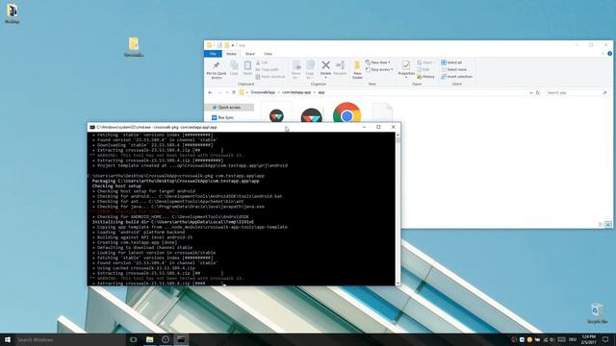Open the New item dropdown
616x346 pixels.
point(377,62)
